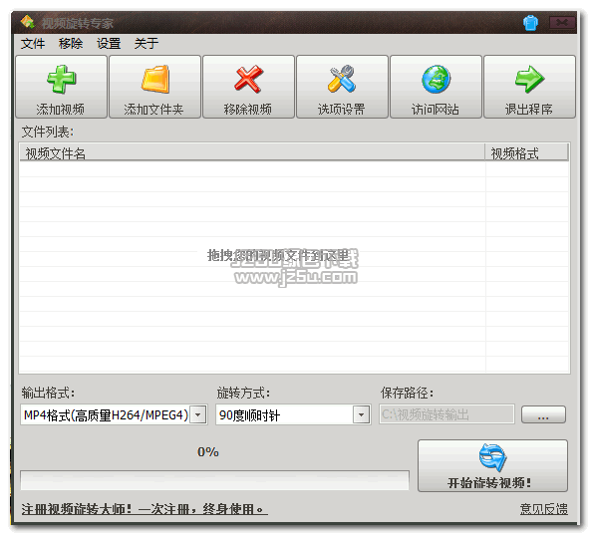Click the globe Visit Website (访问网站) button
Image resolution: width=591 pixels, height=536 pixels.
(437, 87)
